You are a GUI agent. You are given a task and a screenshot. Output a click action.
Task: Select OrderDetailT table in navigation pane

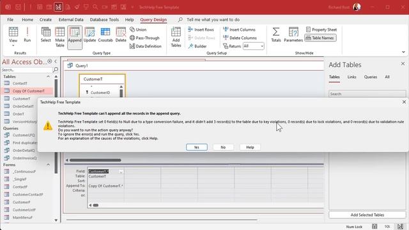[x=23, y=106]
